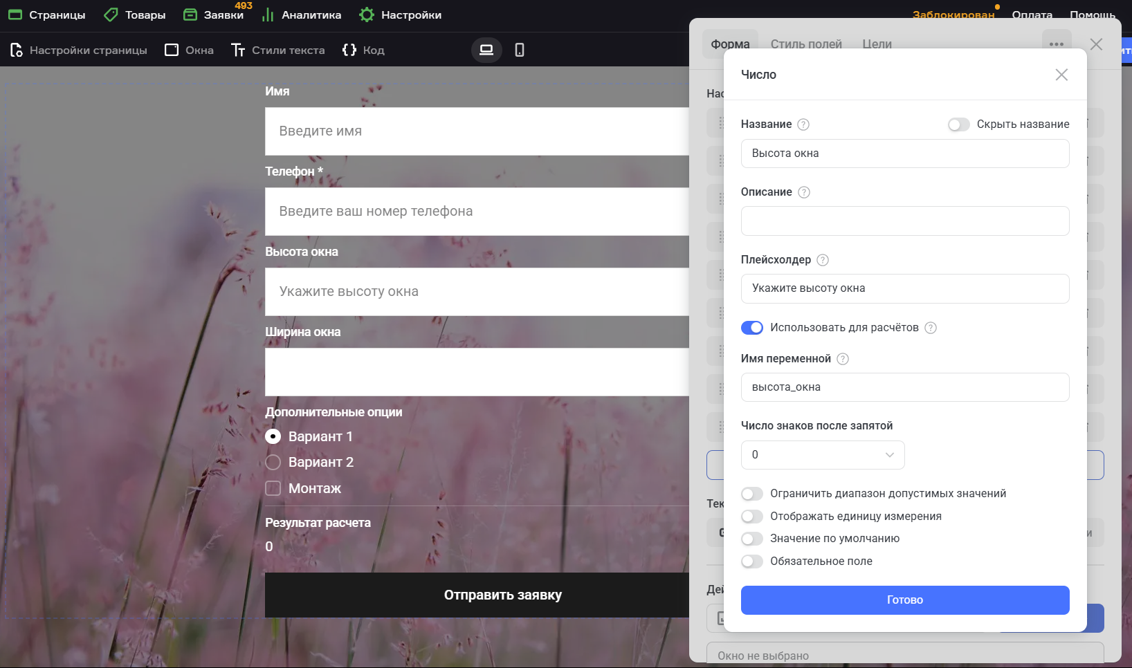This screenshot has height=668, width=1132.
Task: Enable the Обязательное поле toggle
Action: pyautogui.click(x=752, y=562)
